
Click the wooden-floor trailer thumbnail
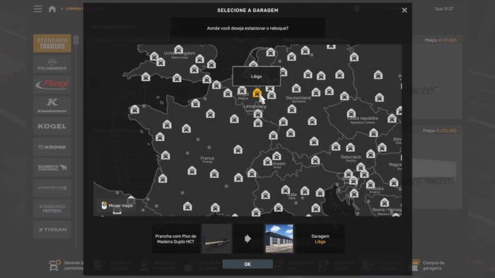[x=217, y=238]
